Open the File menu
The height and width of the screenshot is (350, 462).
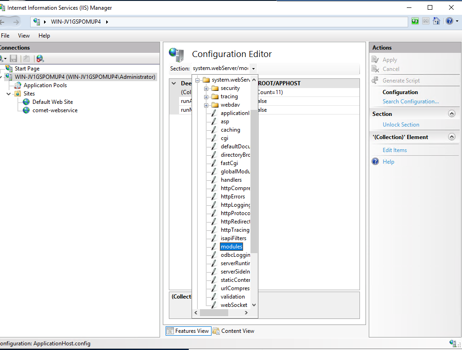5,36
